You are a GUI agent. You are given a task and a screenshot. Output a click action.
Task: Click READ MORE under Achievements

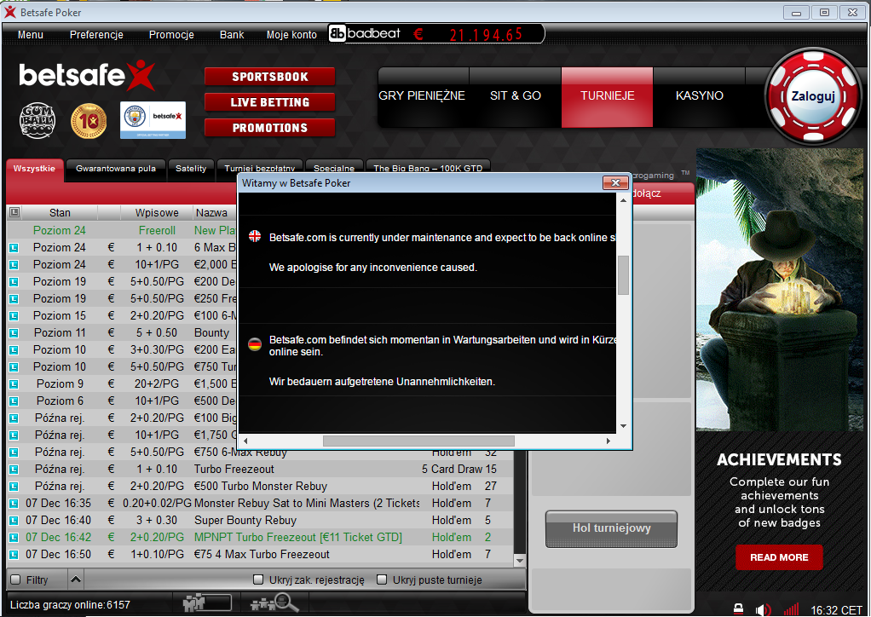click(779, 557)
